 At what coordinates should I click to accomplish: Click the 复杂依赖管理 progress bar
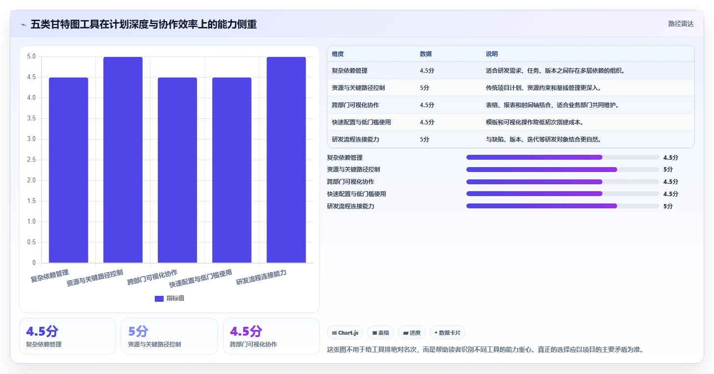point(563,157)
